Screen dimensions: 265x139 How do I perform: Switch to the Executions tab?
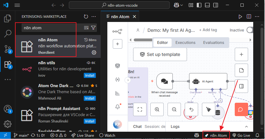point(185,43)
